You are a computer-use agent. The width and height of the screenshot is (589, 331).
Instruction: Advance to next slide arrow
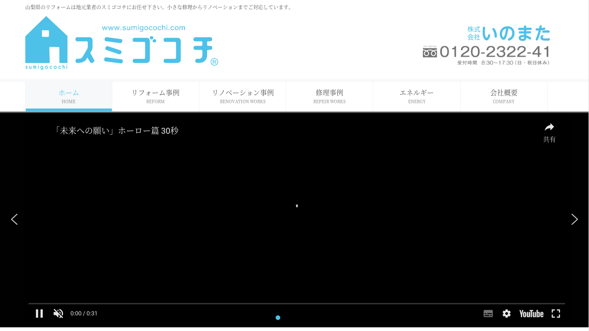click(574, 219)
